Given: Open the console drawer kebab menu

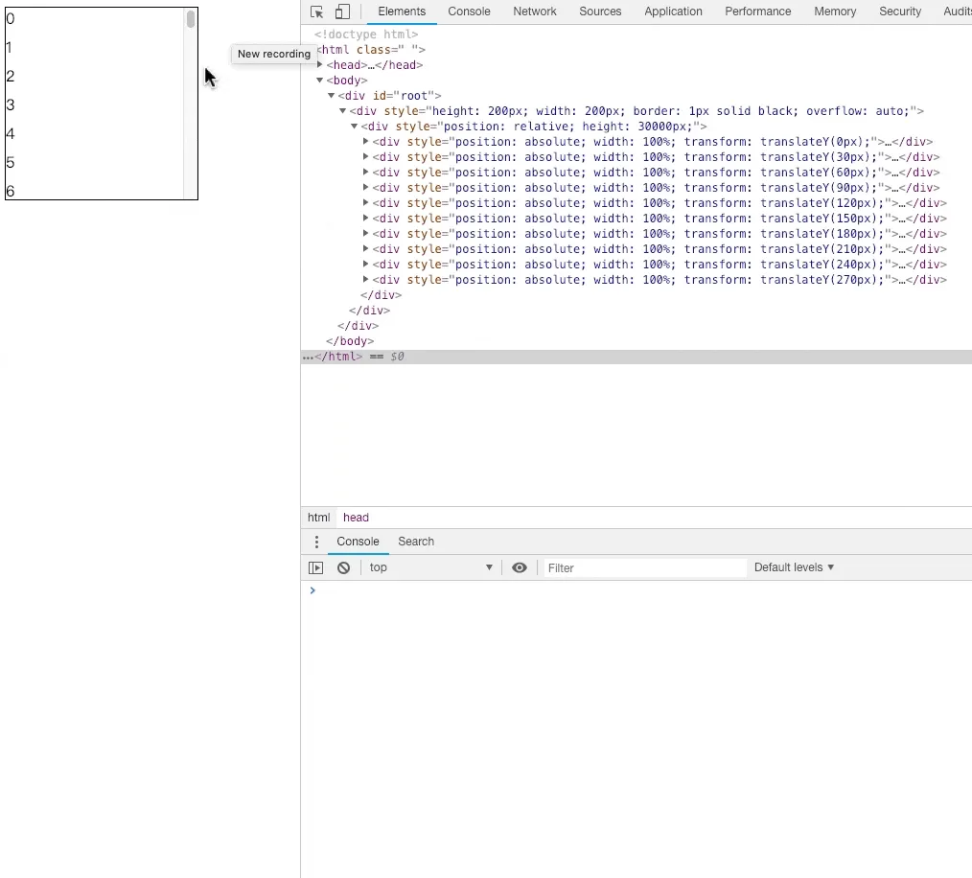Looking at the screenshot, I should click(x=316, y=542).
